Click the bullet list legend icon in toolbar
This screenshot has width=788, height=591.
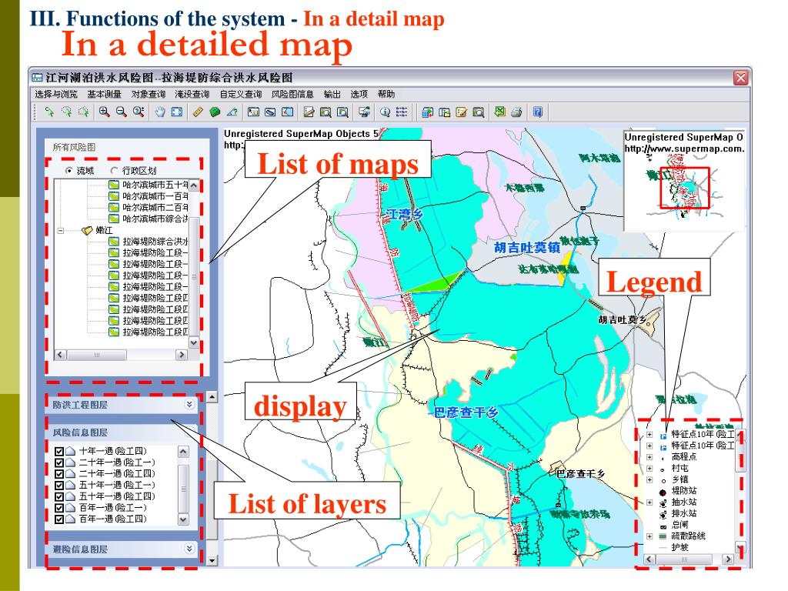pyautogui.click(x=402, y=112)
